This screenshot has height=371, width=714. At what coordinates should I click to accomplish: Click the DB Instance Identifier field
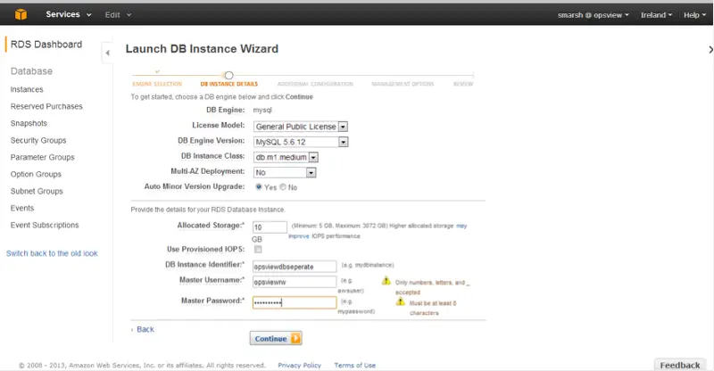(x=295, y=267)
